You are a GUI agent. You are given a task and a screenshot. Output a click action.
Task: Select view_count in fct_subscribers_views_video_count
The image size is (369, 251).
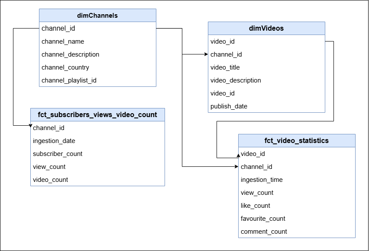[97, 166]
